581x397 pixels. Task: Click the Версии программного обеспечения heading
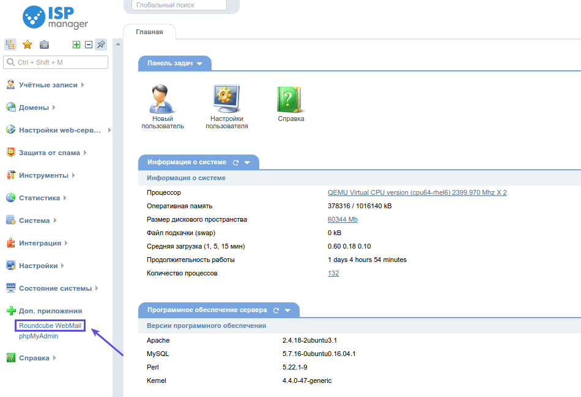pyautogui.click(x=206, y=326)
